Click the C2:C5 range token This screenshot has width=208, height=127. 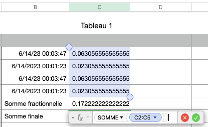point(142,117)
